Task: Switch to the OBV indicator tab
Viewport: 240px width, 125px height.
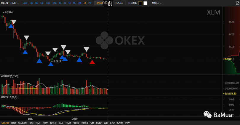Action: 45,123
